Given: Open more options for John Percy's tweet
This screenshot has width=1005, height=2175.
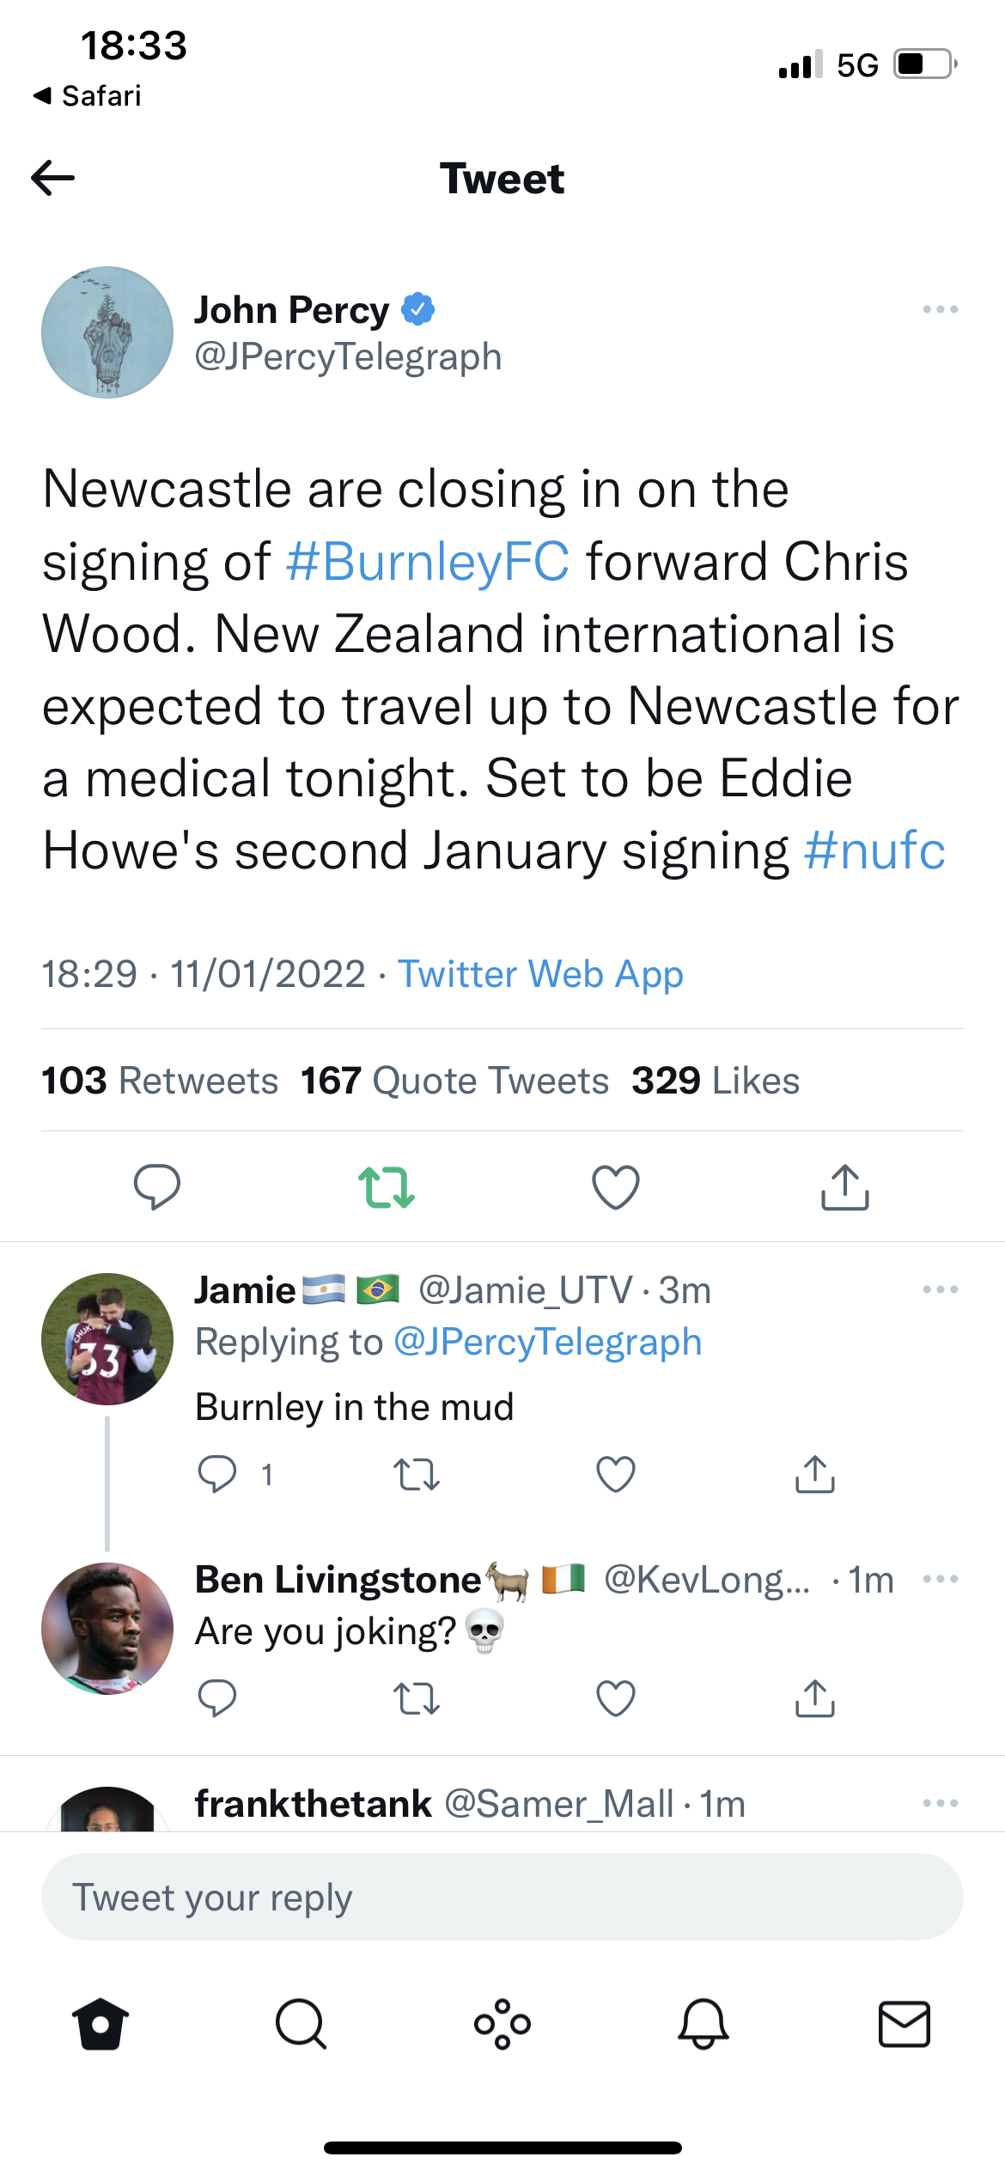Looking at the screenshot, I should 940,309.
